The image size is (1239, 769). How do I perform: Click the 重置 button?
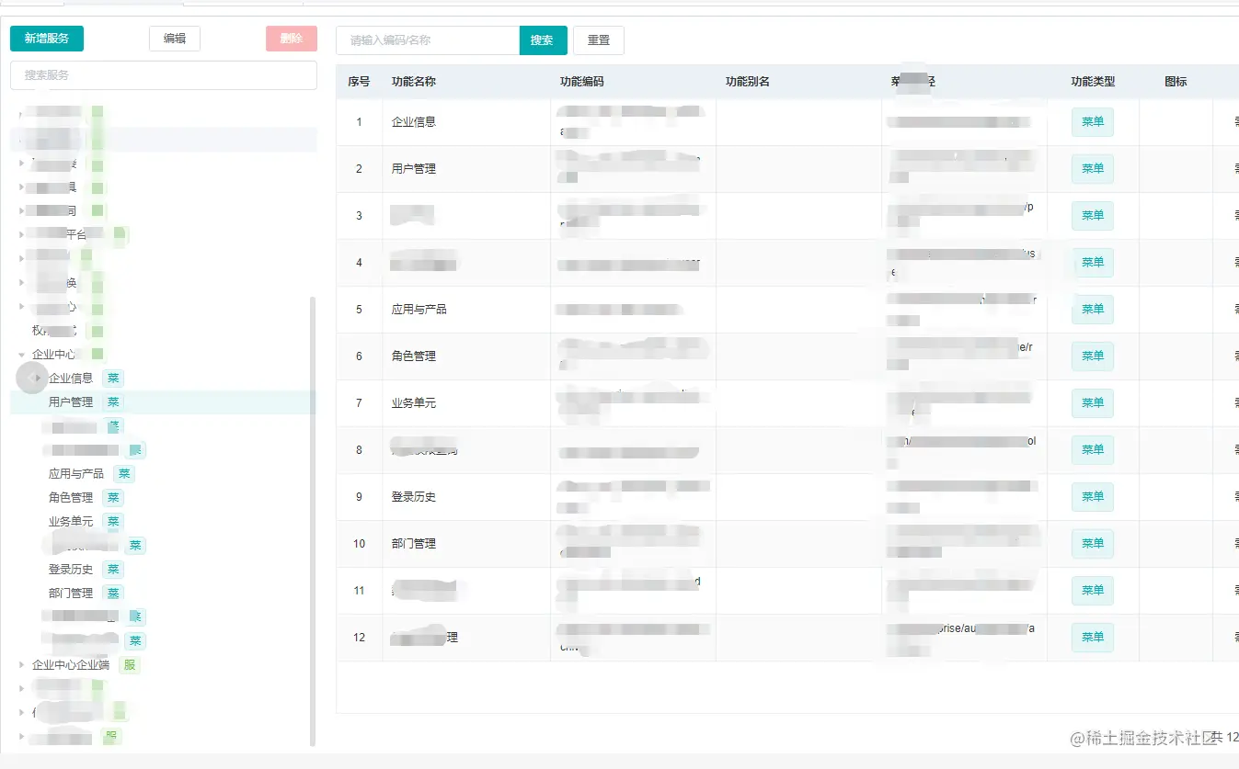coord(599,40)
